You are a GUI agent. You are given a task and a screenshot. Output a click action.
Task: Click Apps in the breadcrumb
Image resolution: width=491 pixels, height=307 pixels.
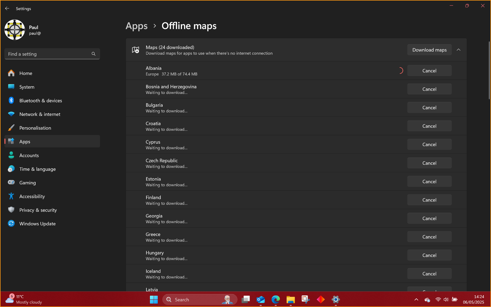(x=136, y=26)
